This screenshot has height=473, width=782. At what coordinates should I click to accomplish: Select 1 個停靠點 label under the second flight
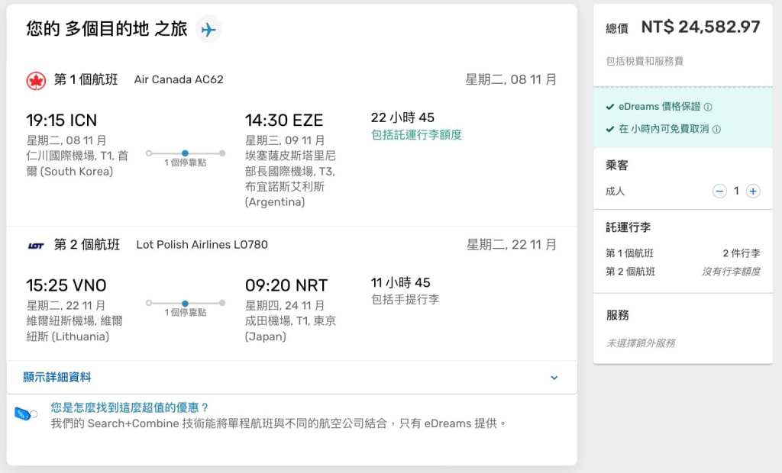tap(185, 313)
